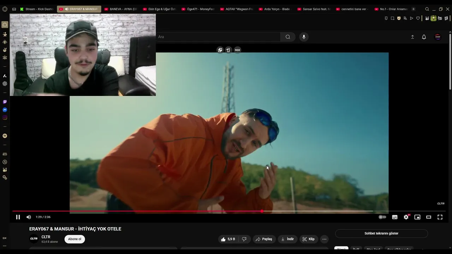Open browser history clock in sidebar
This screenshot has height=254, width=452.
click(x=5, y=162)
